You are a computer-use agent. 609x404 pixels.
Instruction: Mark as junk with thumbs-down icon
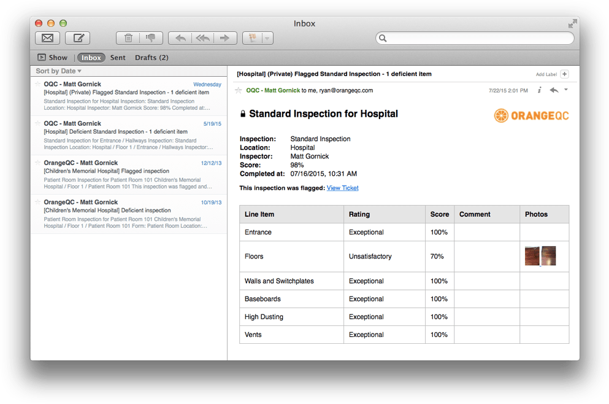pyautogui.click(x=151, y=38)
